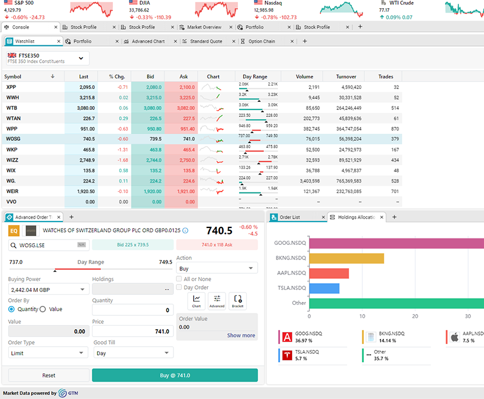Click the Day Range slider in order ticket
Screen dimensions: 484x399
pyautogui.click(x=90, y=269)
